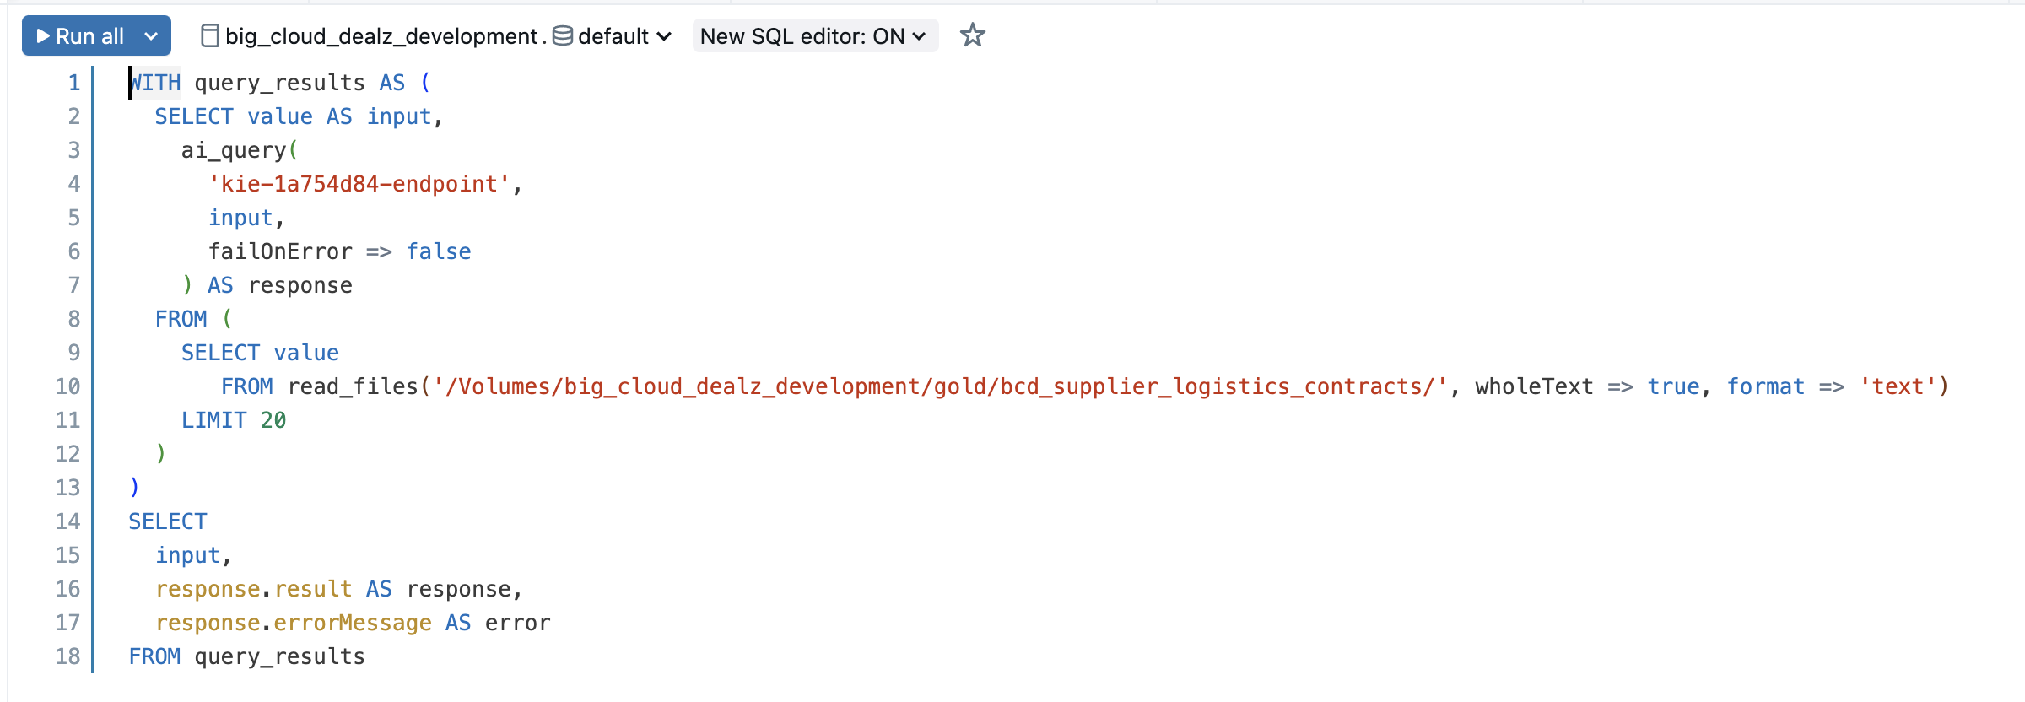The image size is (2025, 702).
Task: Place cursor on ai_query function name
Action: click(x=234, y=150)
